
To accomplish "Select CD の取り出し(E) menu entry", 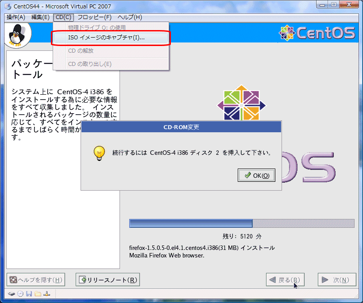I will tap(111, 64).
